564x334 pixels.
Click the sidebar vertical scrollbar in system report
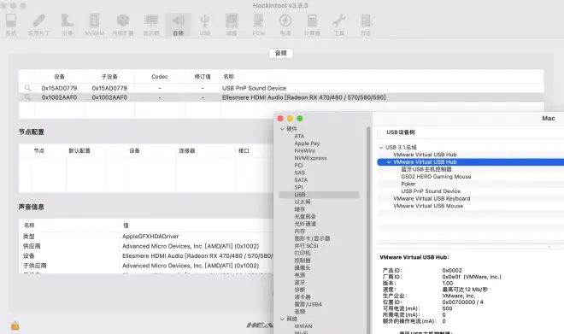(x=368, y=230)
